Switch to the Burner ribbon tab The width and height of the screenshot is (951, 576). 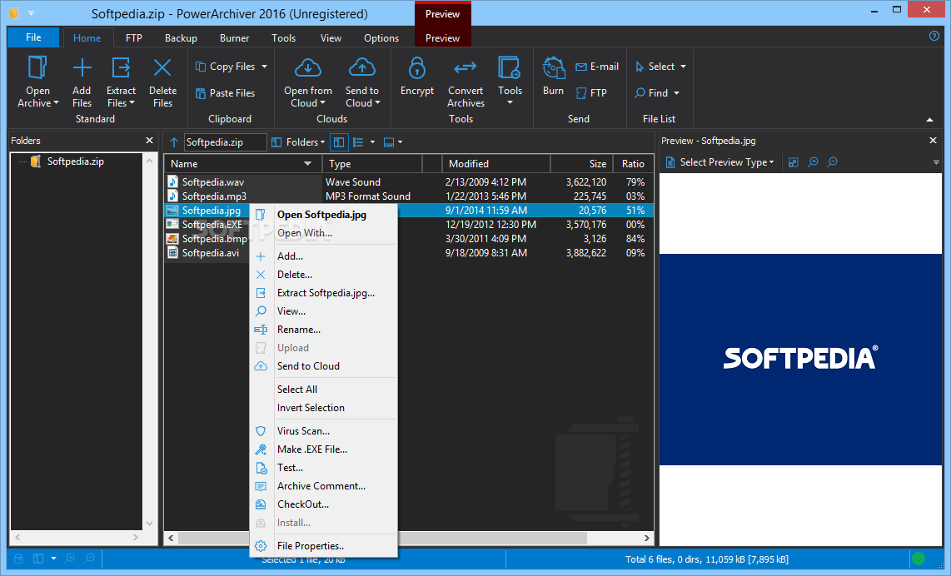click(234, 37)
